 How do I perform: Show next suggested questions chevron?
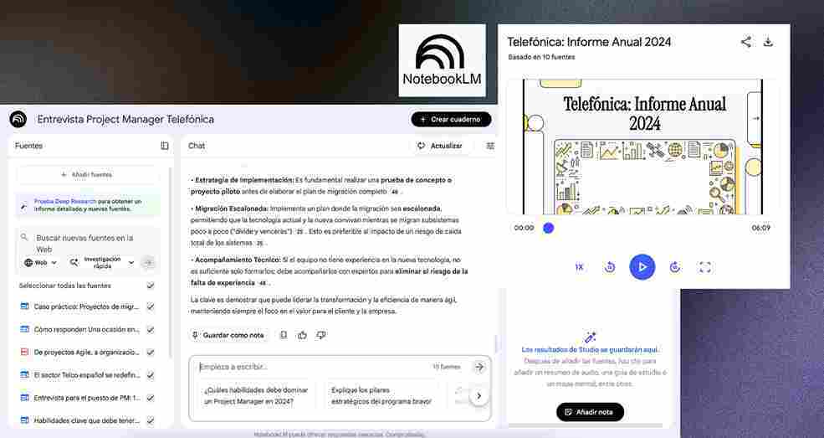[479, 396]
